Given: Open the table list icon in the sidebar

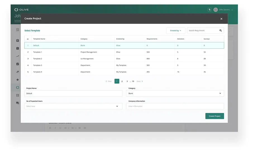Looking at the screenshot, I should (x=18, y=95).
